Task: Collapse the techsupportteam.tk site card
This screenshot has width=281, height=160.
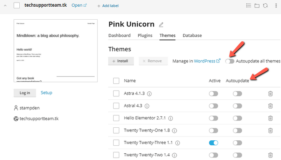Action: coord(5,5)
